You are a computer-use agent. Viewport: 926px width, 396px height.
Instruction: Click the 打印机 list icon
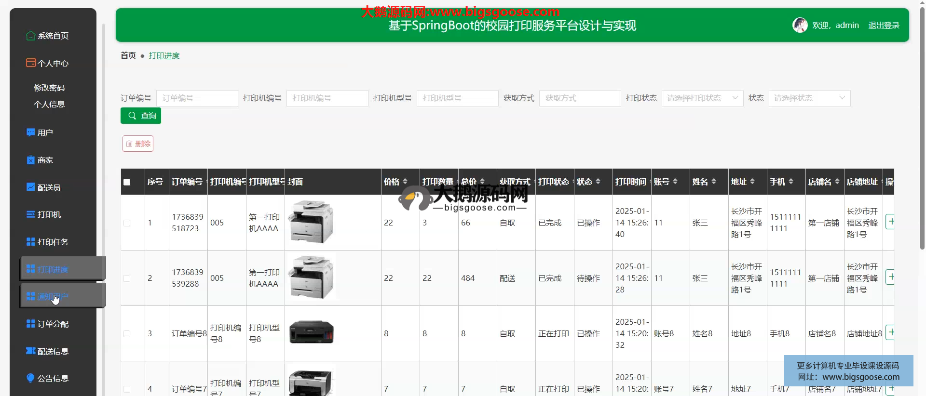tap(30, 214)
